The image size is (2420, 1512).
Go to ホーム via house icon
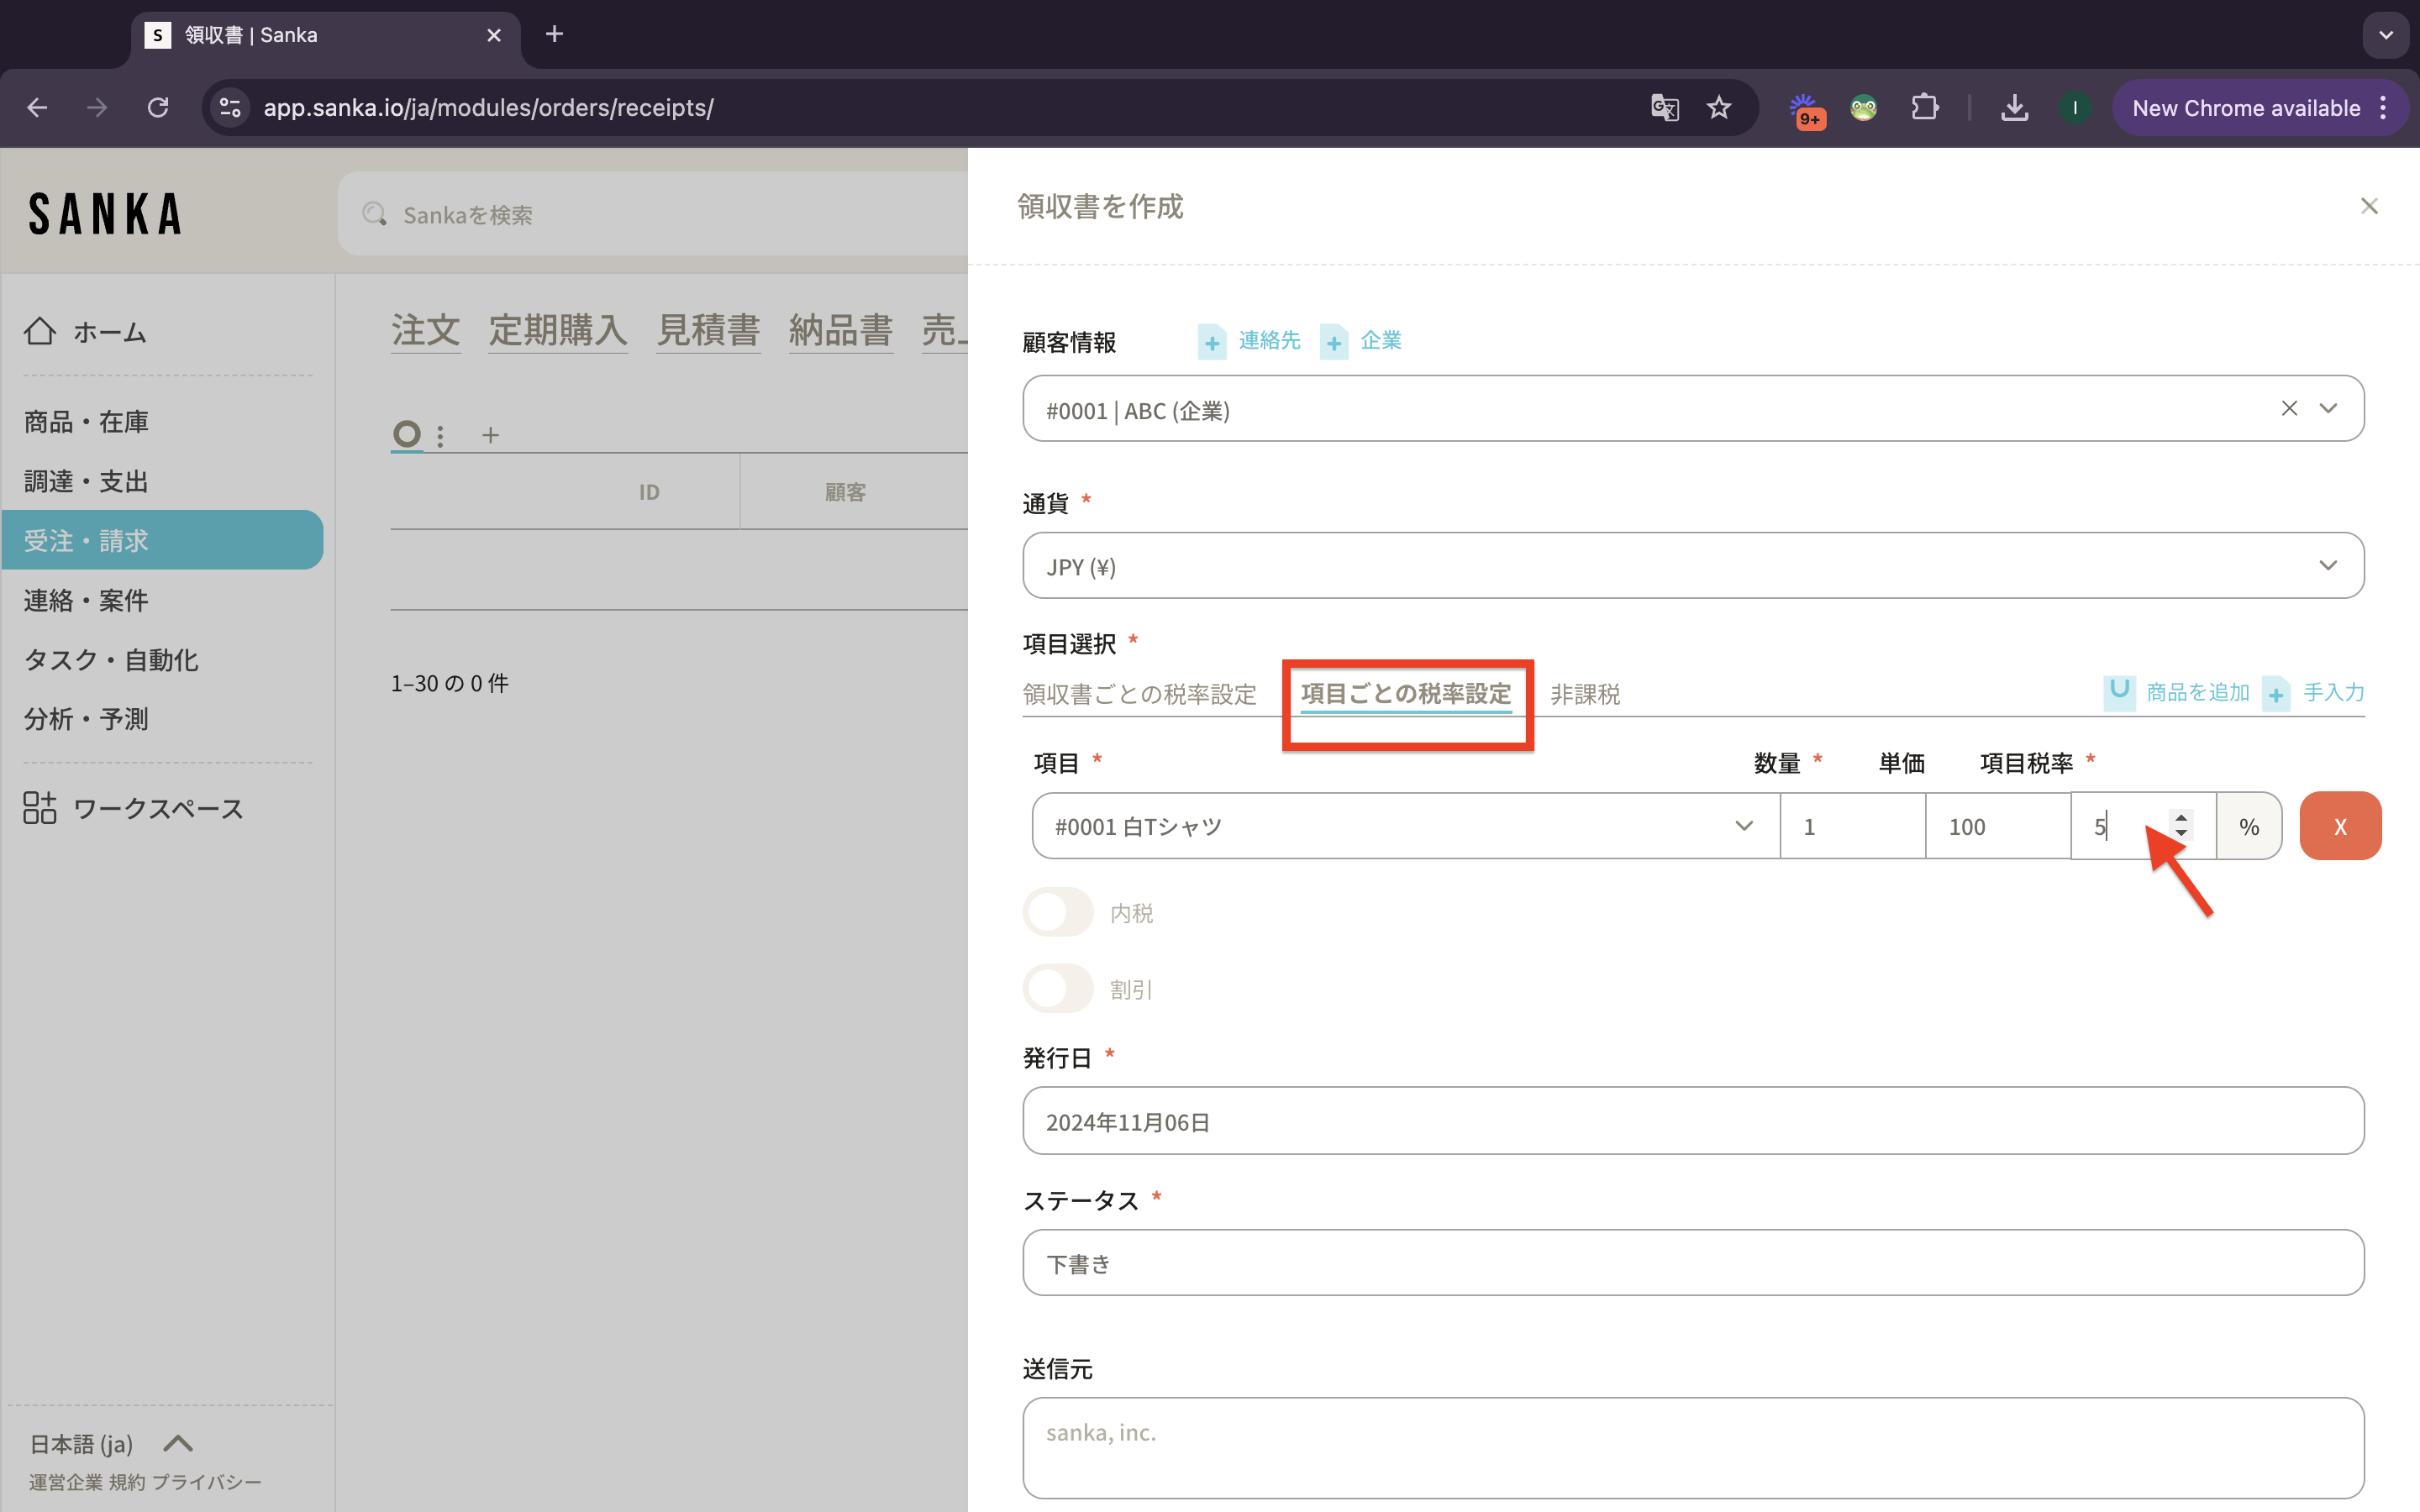(40, 331)
